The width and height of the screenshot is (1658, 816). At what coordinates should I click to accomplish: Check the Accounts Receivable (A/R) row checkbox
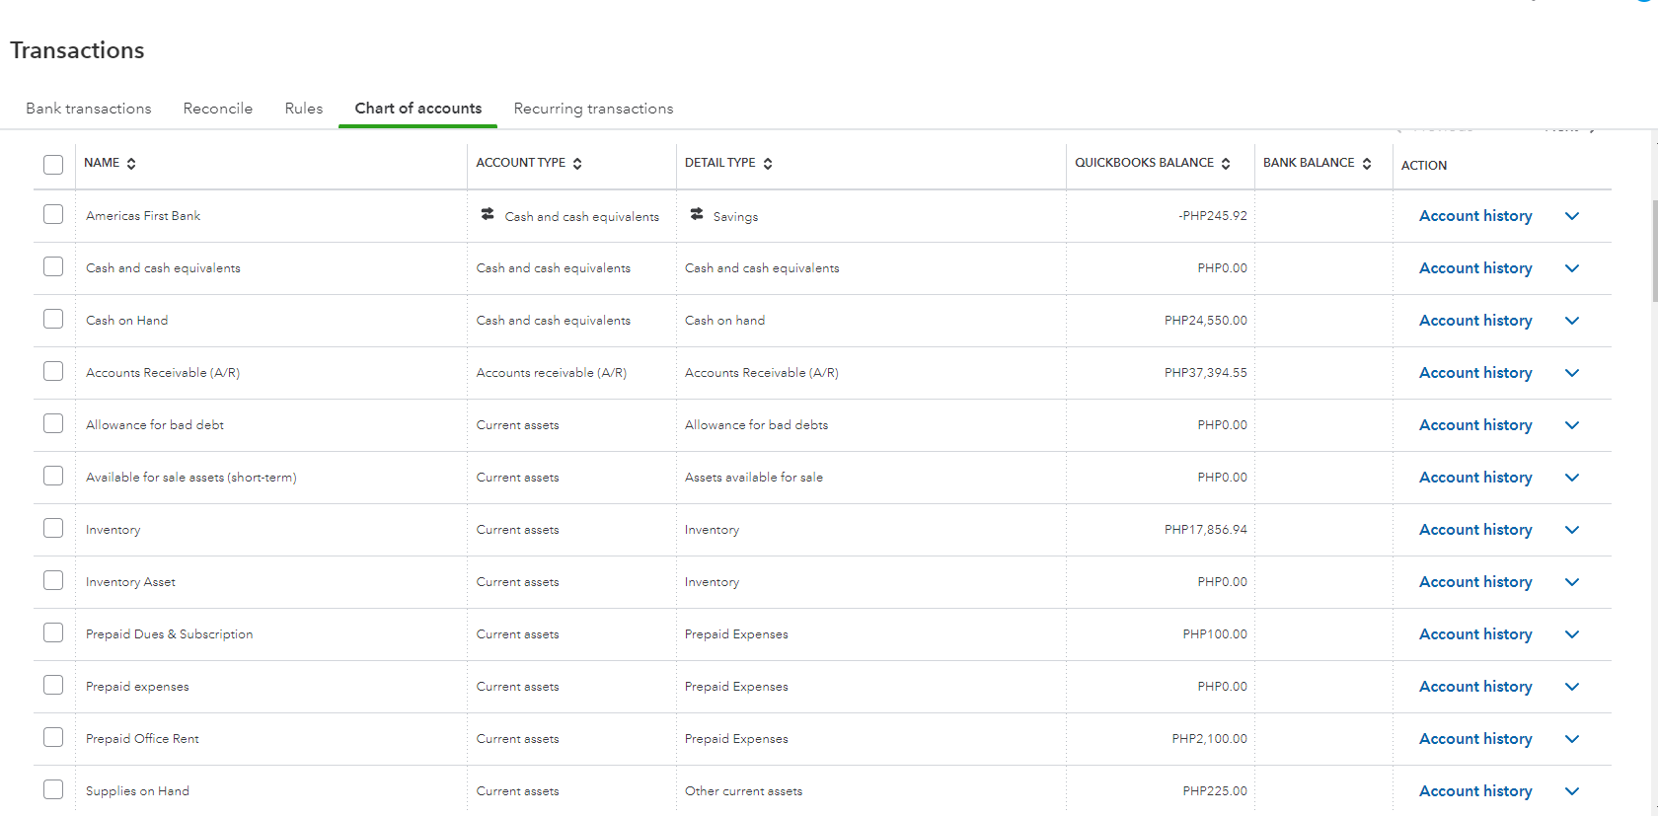point(53,371)
